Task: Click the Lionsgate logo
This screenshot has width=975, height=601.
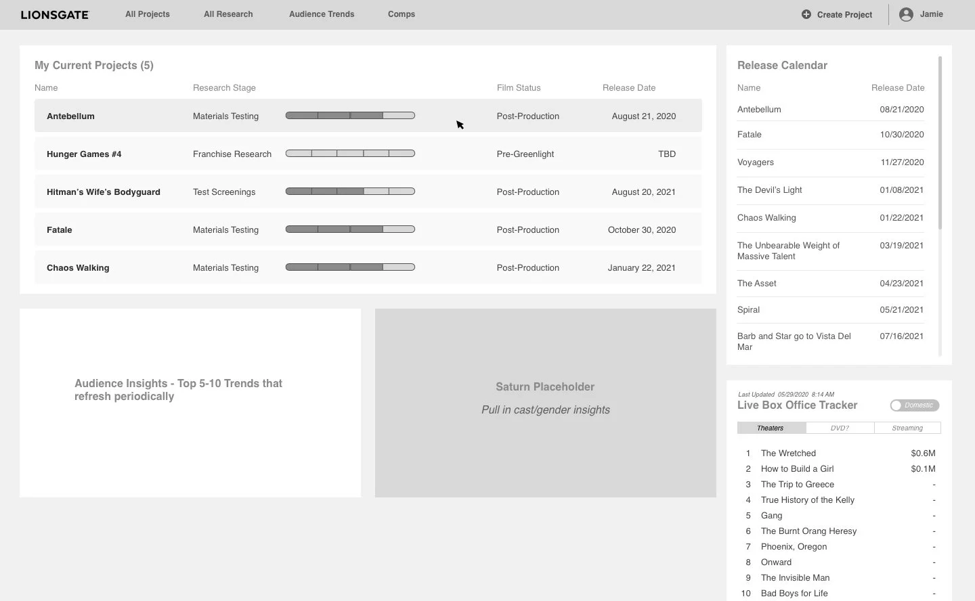Action: [55, 14]
